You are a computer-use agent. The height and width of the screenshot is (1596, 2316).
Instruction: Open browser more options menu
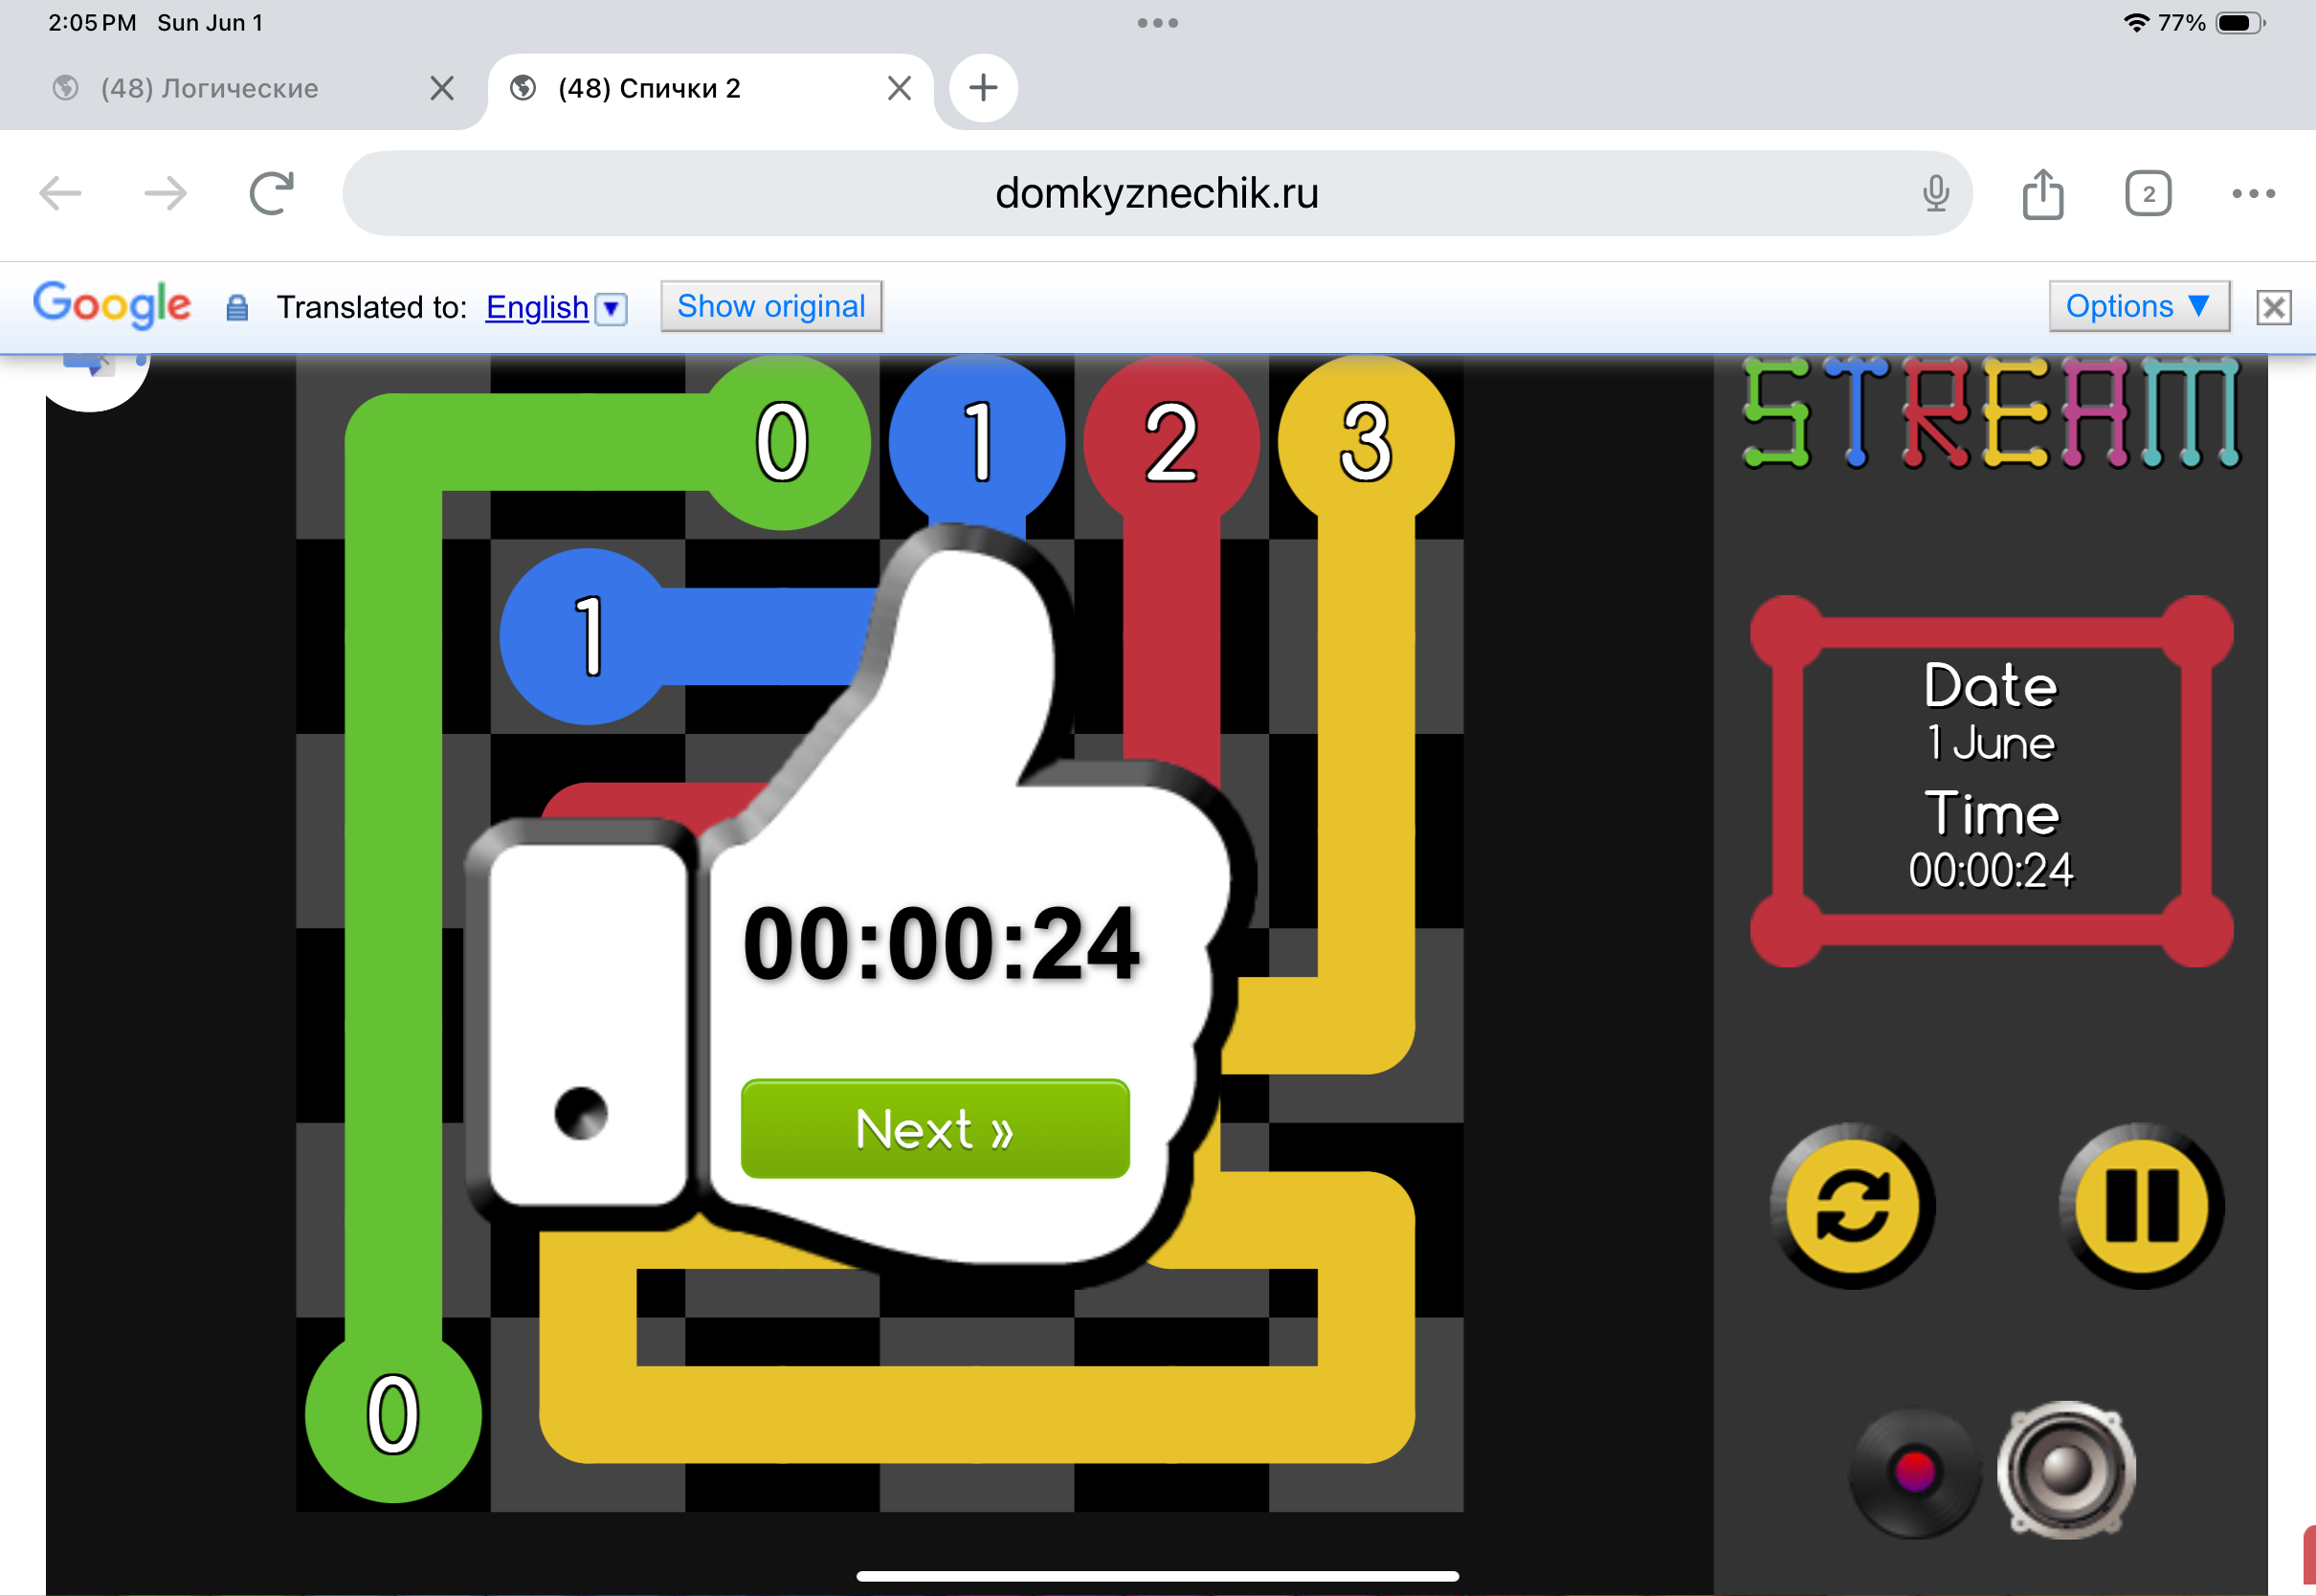click(x=2253, y=193)
